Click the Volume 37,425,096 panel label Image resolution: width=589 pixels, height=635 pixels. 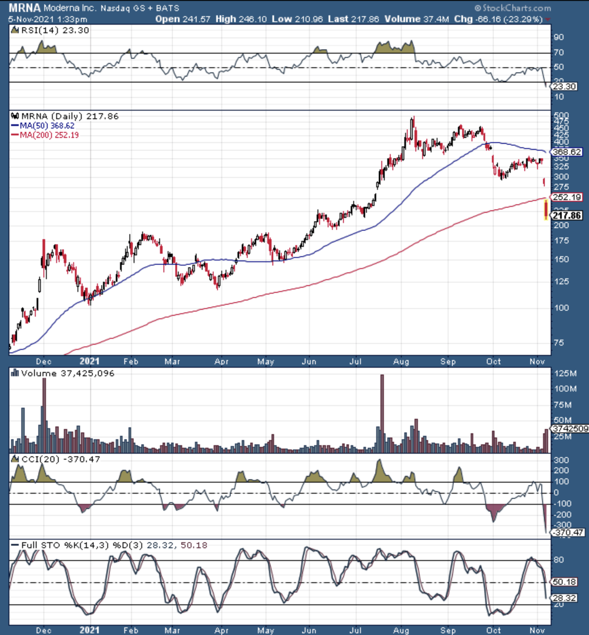coord(68,373)
